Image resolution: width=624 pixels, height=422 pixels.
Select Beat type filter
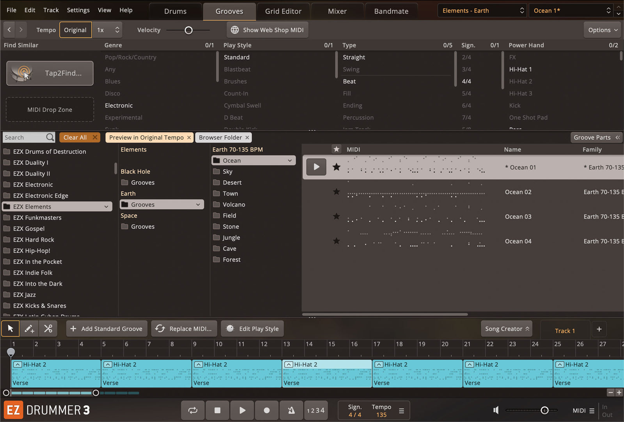349,81
